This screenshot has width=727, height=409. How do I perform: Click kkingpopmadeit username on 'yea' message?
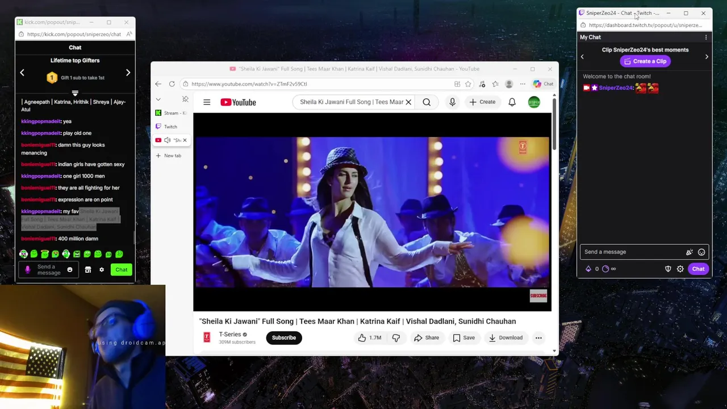tap(41, 121)
